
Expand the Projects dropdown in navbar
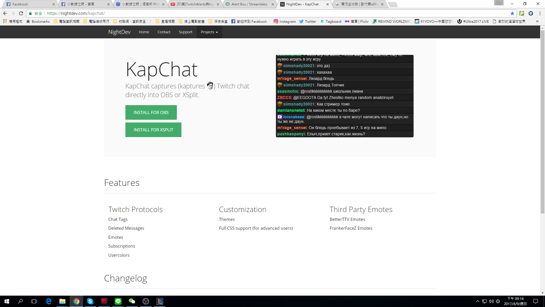coord(209,32)
